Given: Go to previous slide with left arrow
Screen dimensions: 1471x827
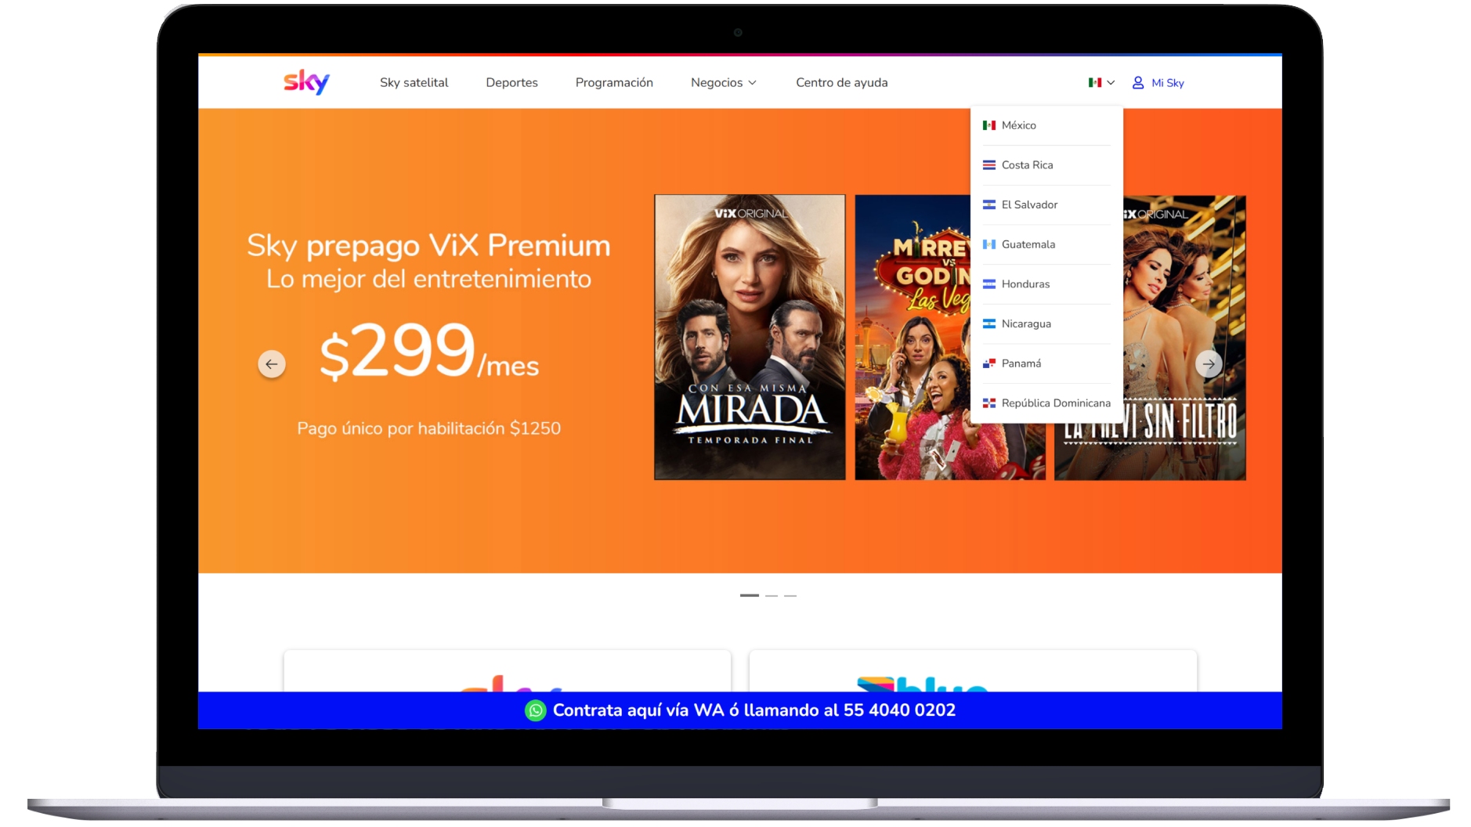Looking at the screenshot, I should coord(272,364).
